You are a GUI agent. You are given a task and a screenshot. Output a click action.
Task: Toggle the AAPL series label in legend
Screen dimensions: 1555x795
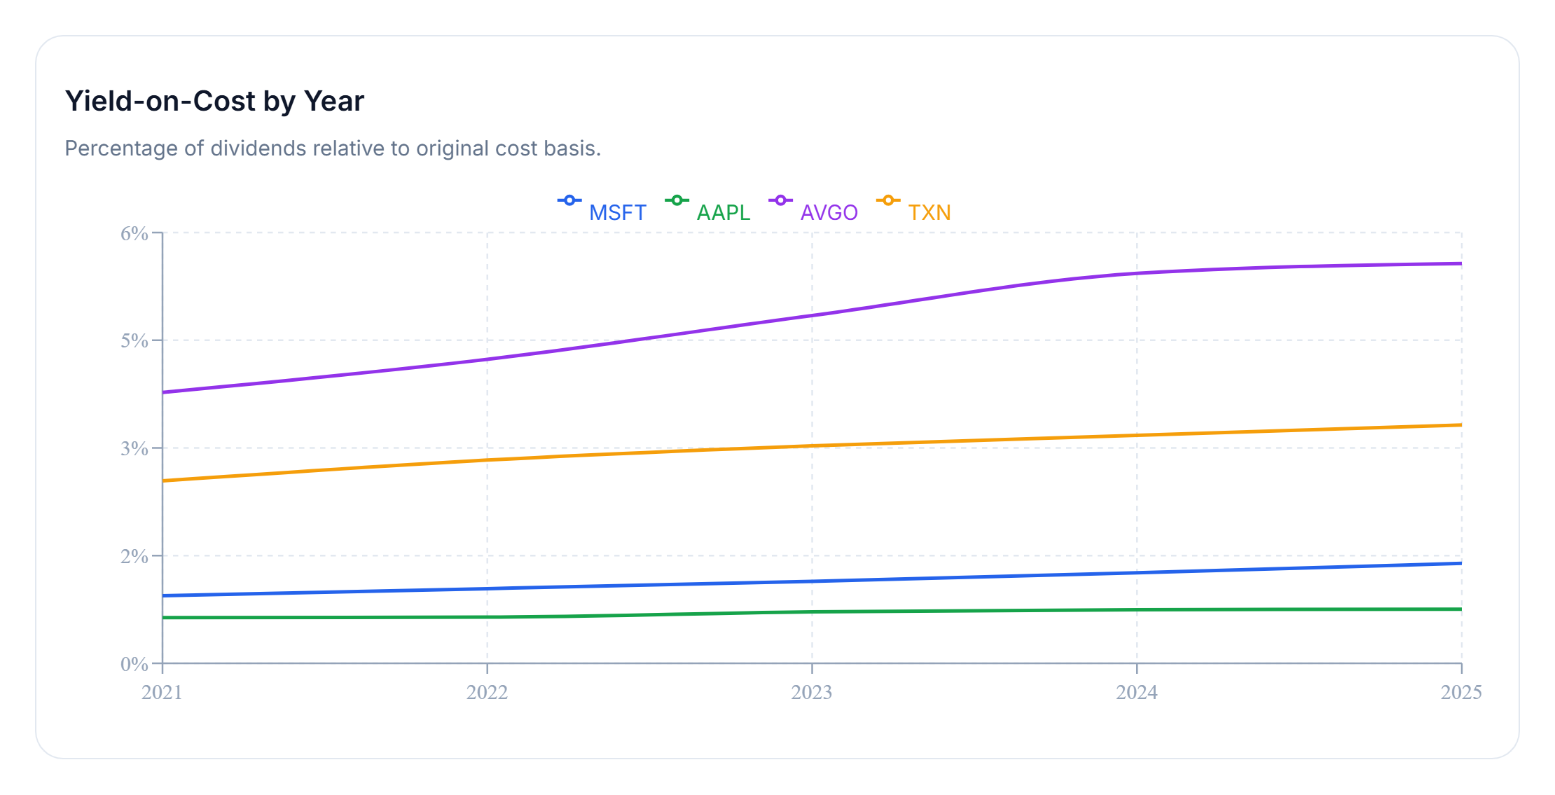pyautogui.click(x=724, y=212)
